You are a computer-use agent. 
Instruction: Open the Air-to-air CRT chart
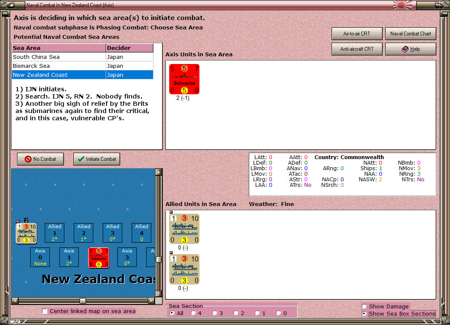pos(357,34)
